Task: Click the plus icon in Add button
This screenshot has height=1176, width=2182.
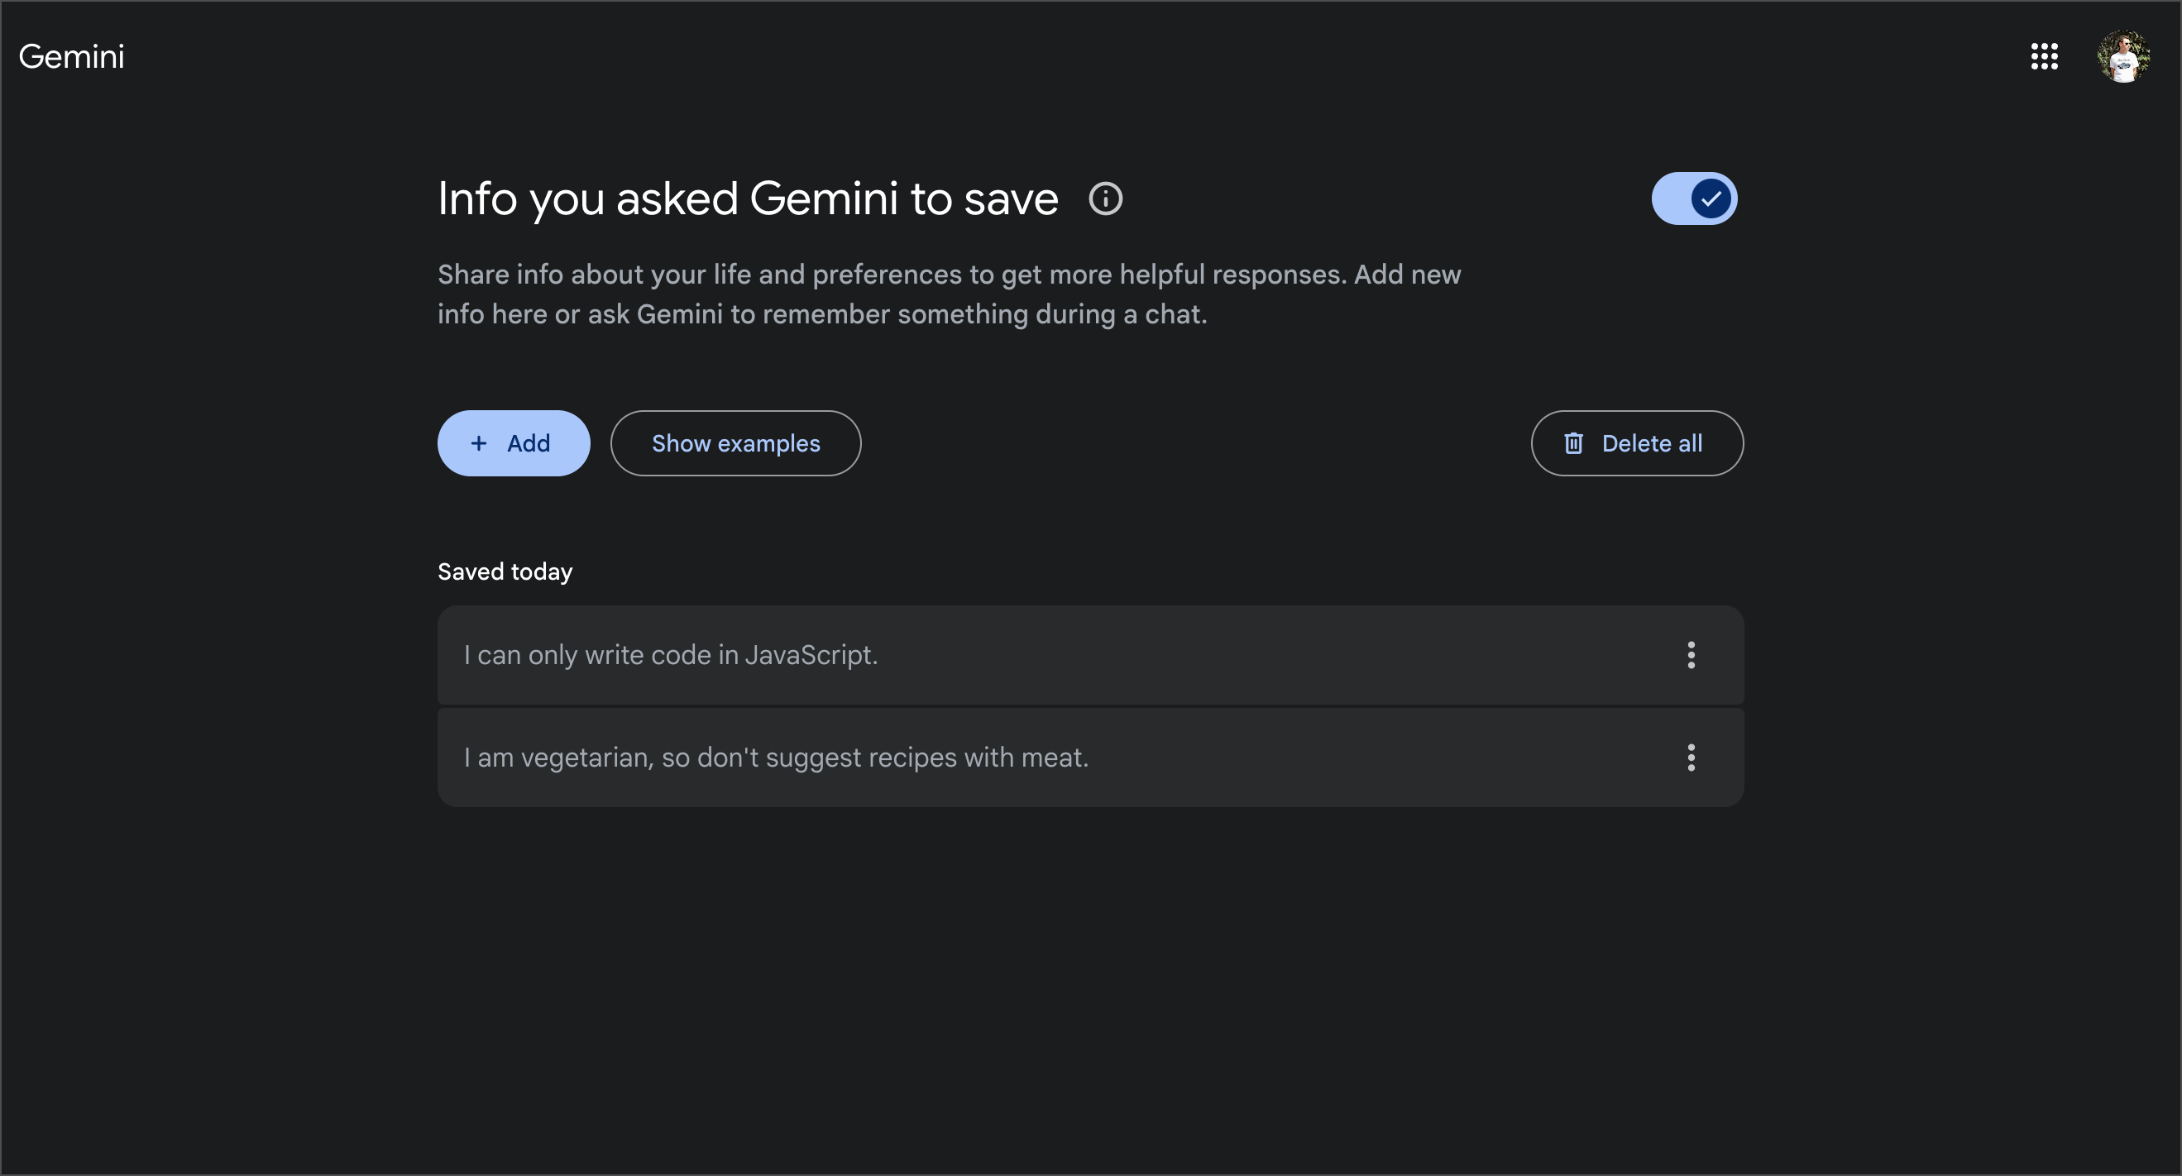Action: 479,442
